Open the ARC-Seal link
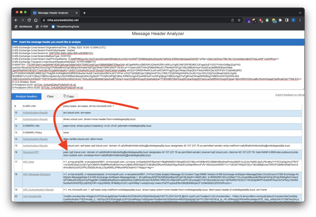Image resolution: width=316 pixels, height=217 pixels. coord(28,162)
